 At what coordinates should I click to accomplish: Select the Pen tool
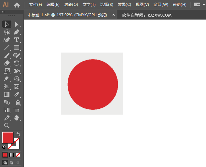coord(17,32)
